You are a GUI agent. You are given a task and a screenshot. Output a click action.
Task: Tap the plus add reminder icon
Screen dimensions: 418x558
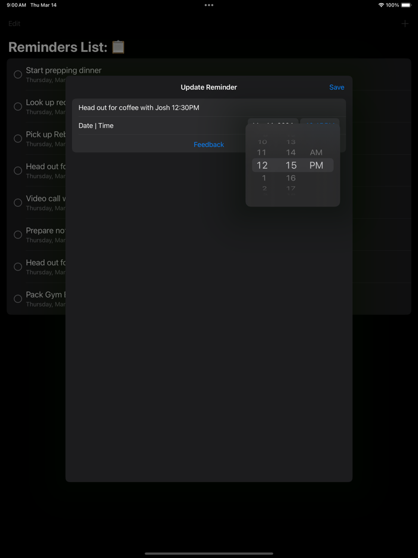pyautogui.click(x=405, y=24)
